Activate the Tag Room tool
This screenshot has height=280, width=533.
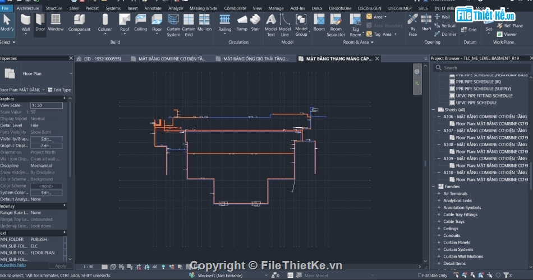pyautogui.click(x=356, y=25)
